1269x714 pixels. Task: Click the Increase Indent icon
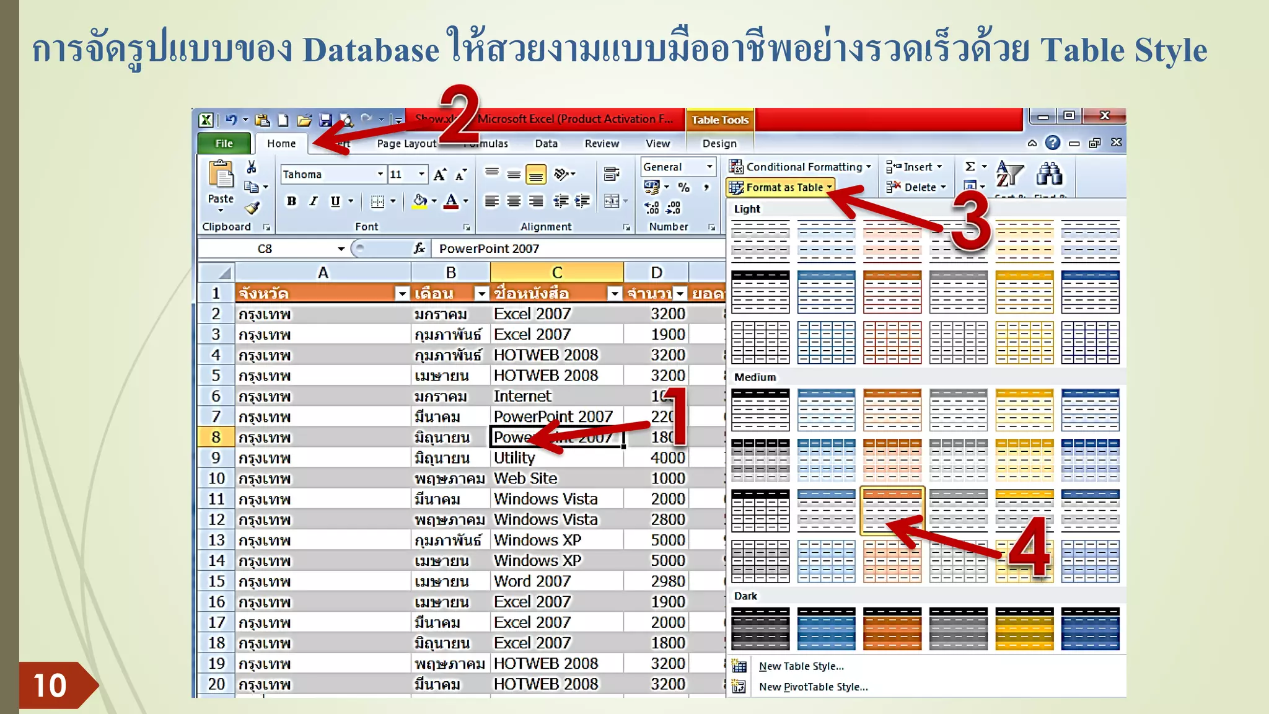coord(582,201)
